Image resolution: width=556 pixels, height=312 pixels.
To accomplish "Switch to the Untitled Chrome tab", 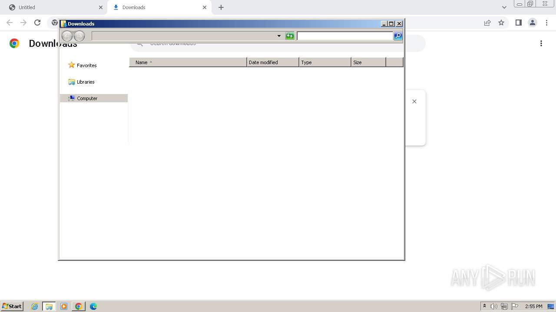I will [54, 7].
